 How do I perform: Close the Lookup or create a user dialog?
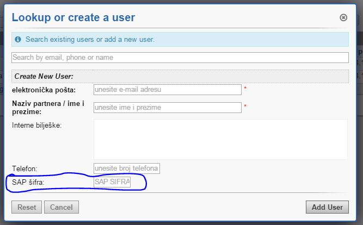[343, 17]
